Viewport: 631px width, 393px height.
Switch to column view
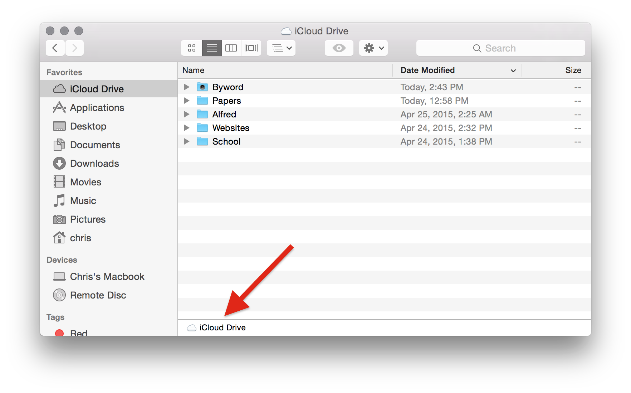tap(231, 48)
